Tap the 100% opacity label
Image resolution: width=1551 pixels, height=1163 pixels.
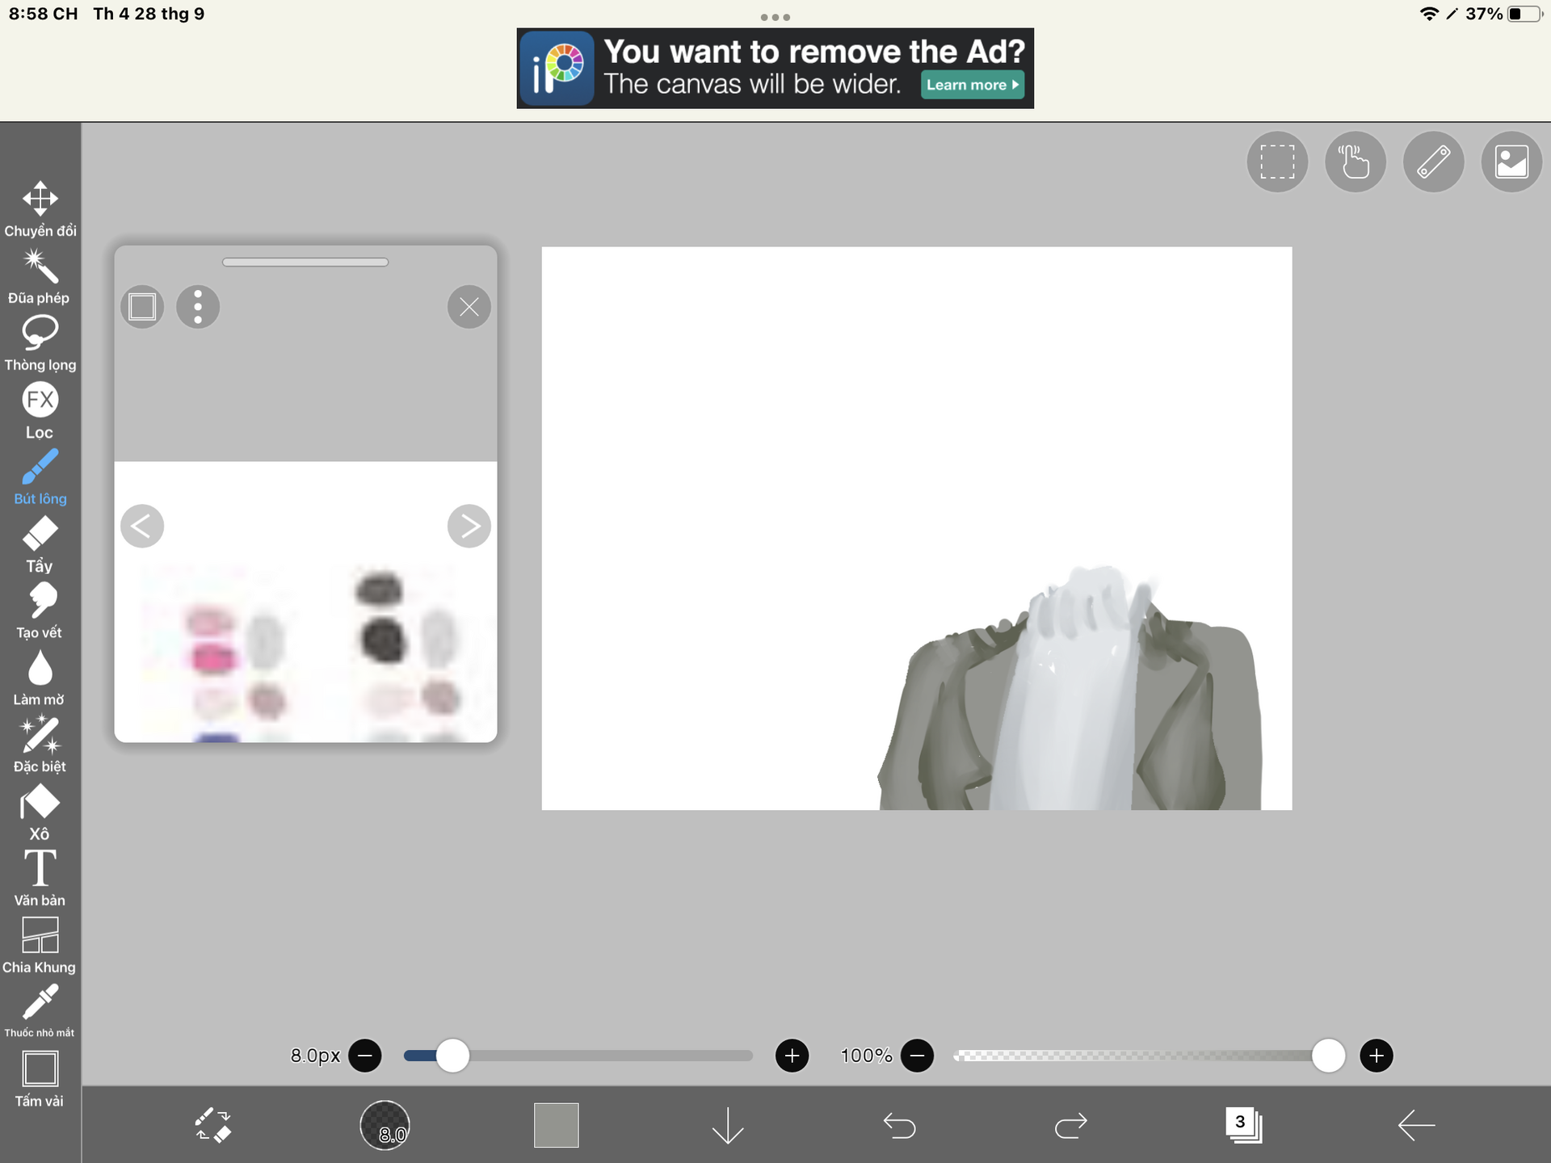point(866,1056)
